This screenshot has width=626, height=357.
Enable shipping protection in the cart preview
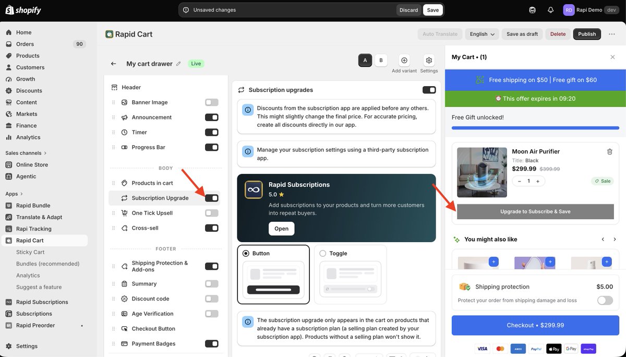click(x=605, y=300)
